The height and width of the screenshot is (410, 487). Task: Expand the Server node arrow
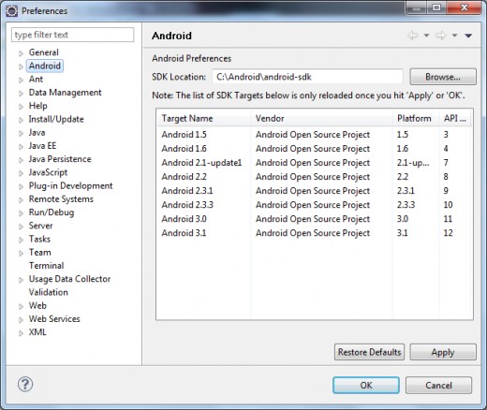pos(21,227)
